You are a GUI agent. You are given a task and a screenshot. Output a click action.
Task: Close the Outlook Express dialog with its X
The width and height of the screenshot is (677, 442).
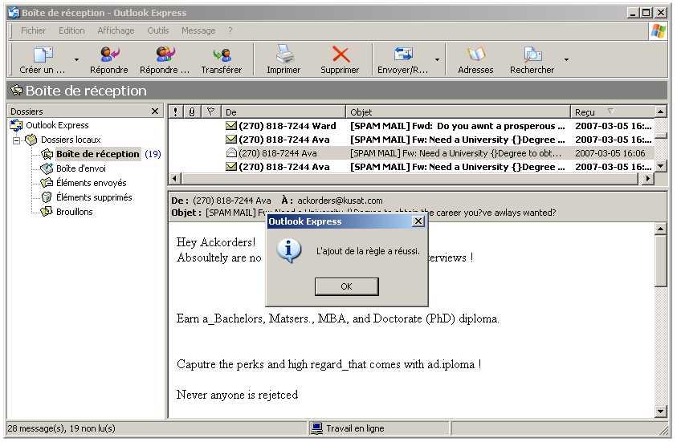418,221
